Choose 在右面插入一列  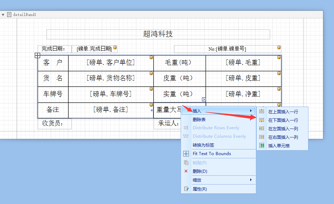click(x=283, y=137)
